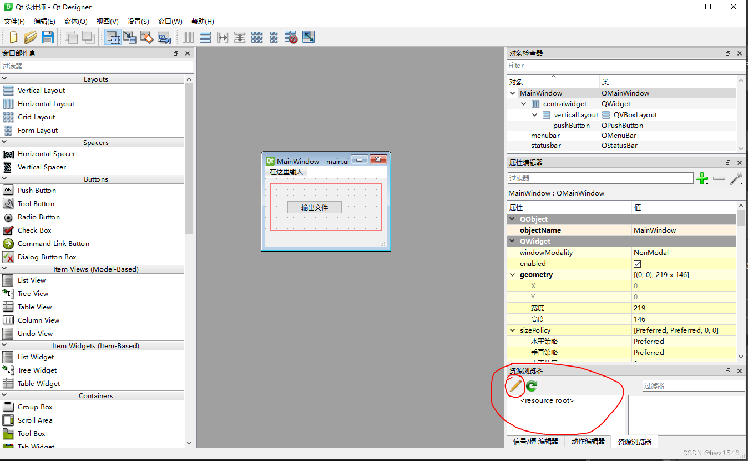Click 在这里输入 menu placeholder in form
The width and height of the screenshot is (748, 461).
[x=286, y=172]
